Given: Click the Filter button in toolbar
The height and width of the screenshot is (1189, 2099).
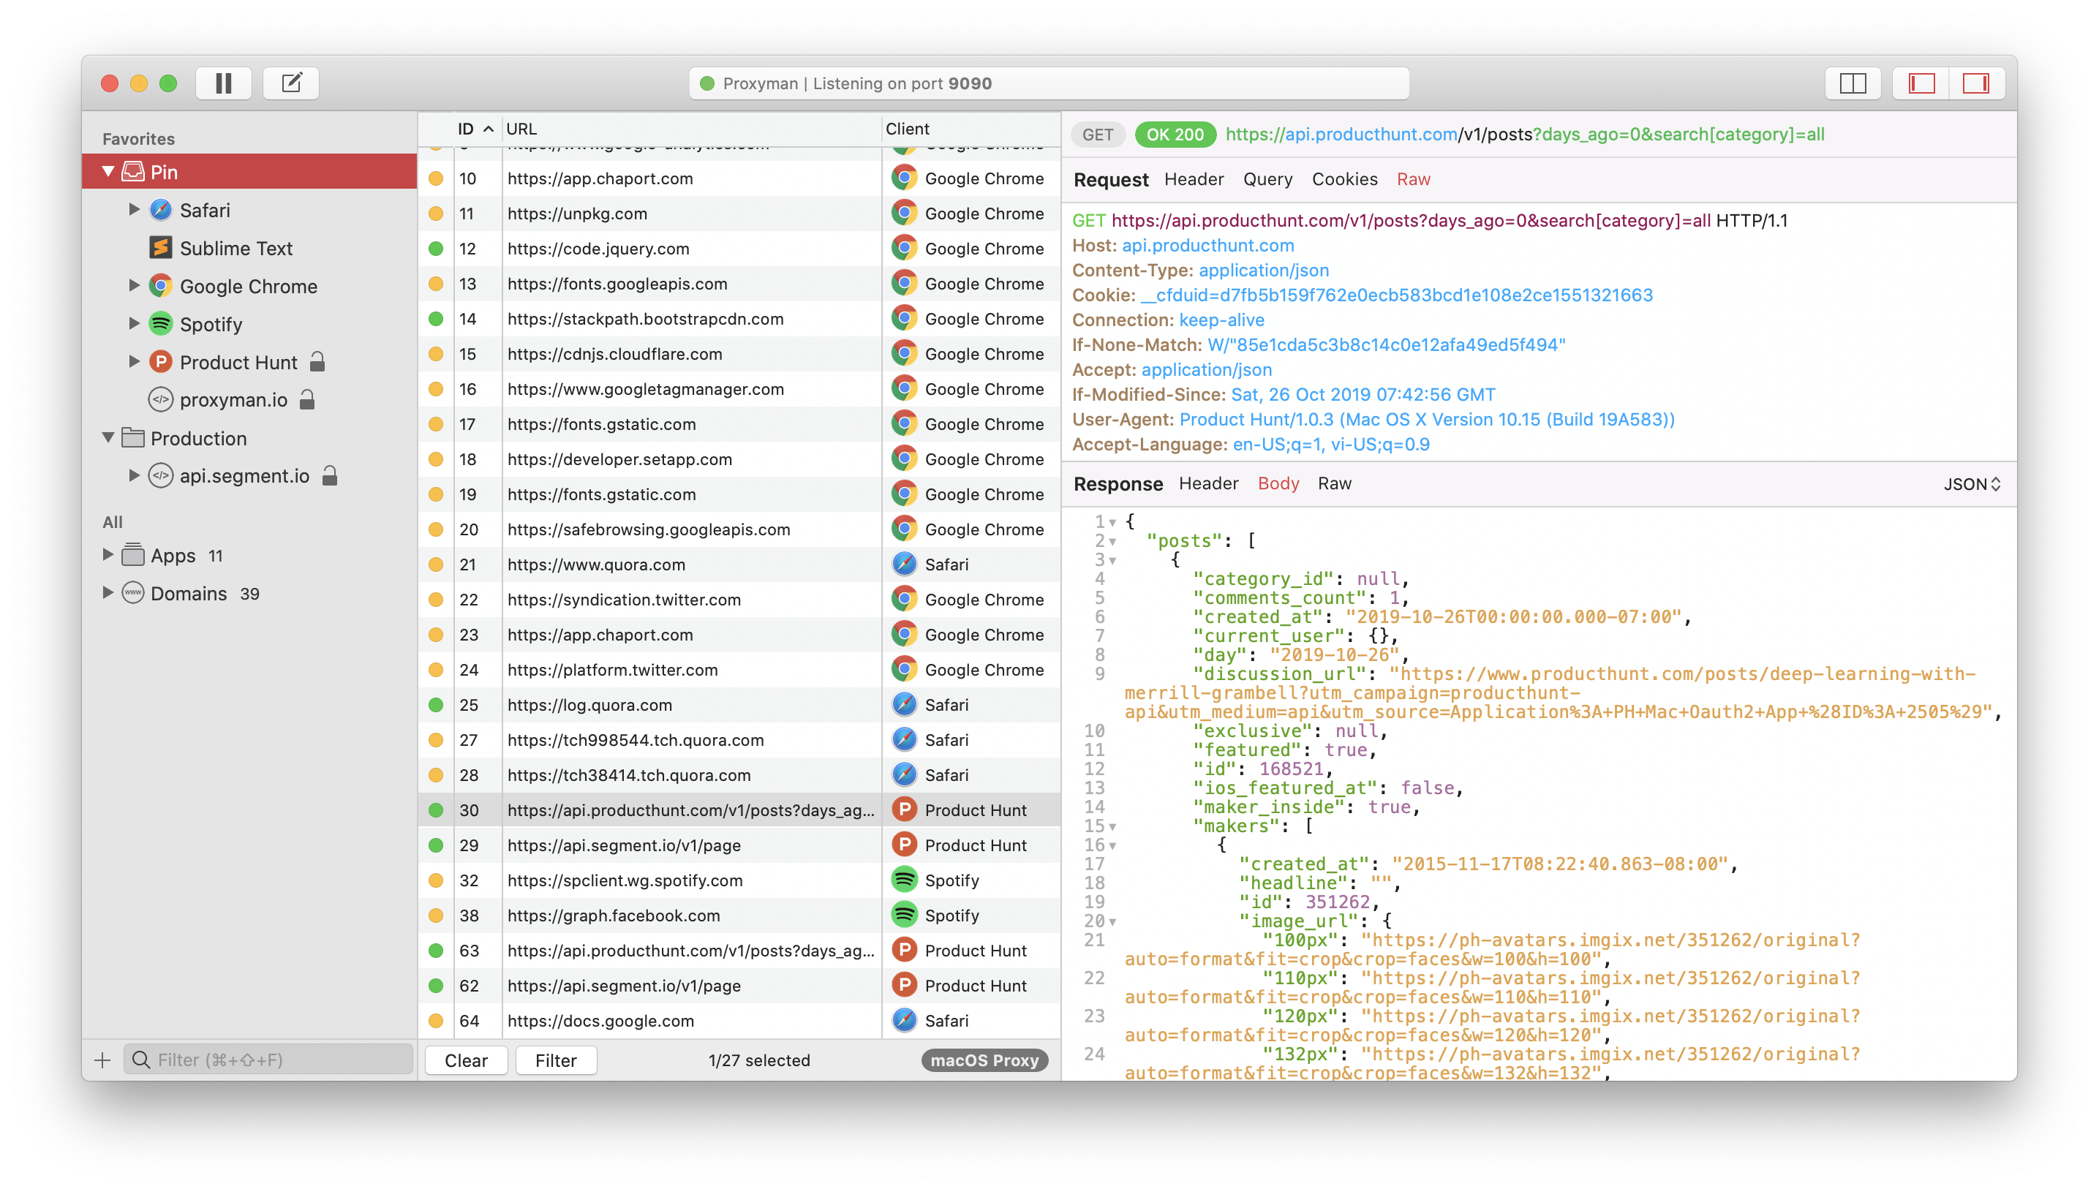Looking at the screenshot, I should click(555, 1060).
